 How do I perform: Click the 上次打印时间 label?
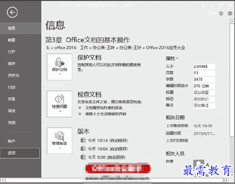coord(177,140)
